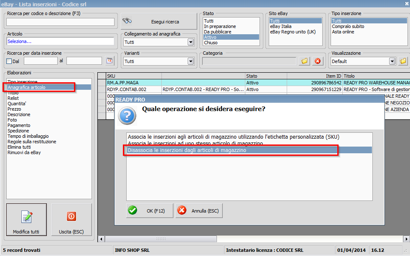This screenshot has height=256, width=410.
Task: Click the al end date field
Action: (x=84, y=61)
